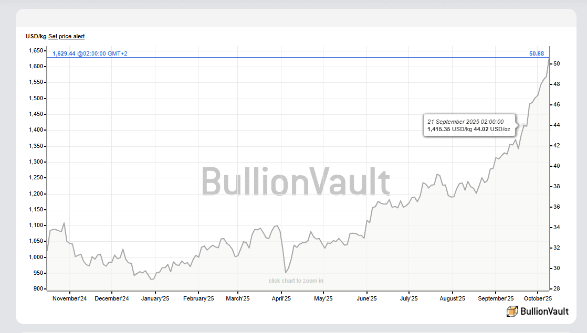
Task: Click the 28 mark on the right axis
Action: pos(557,289)
